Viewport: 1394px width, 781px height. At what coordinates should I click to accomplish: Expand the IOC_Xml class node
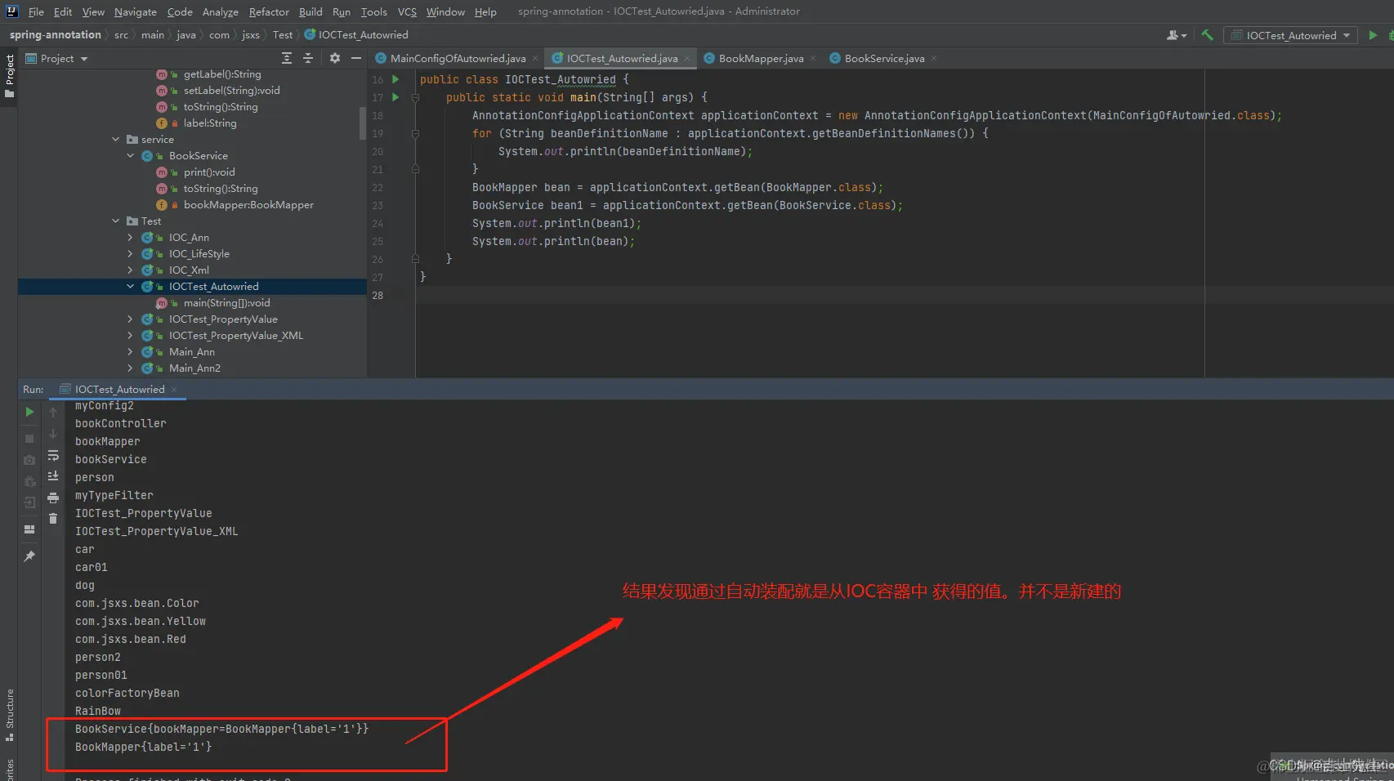pos(130,270)
